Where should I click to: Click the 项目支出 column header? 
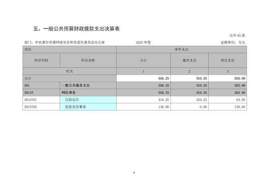[x=227, y=60]
